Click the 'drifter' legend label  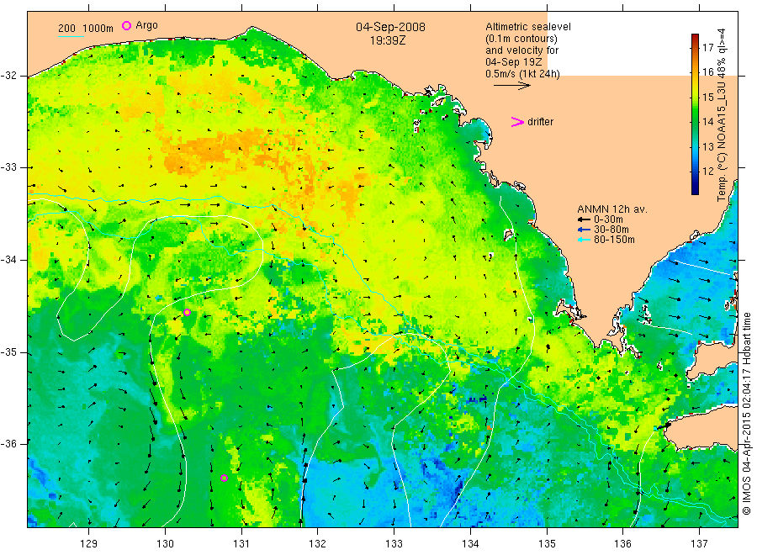(x=540, y=122)
